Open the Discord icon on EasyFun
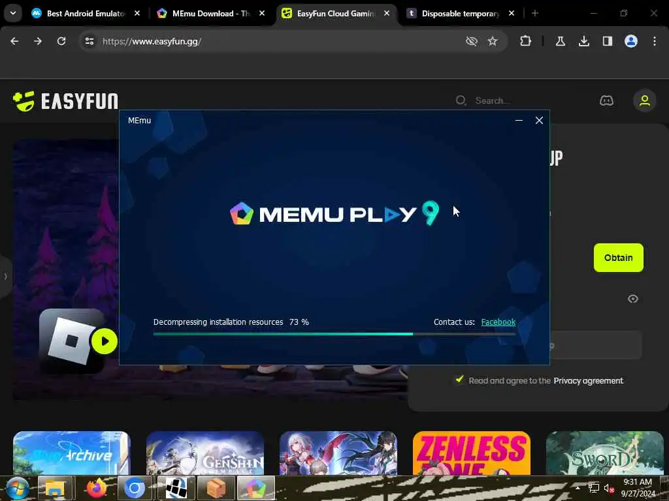The height and width of the screenshot is (501, 669). pos(606,100)
